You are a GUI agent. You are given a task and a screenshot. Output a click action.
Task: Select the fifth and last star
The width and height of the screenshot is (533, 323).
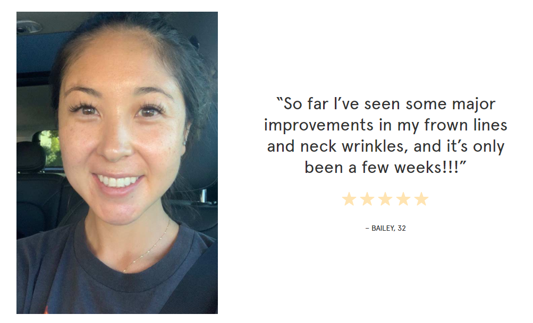pos(421,199)
